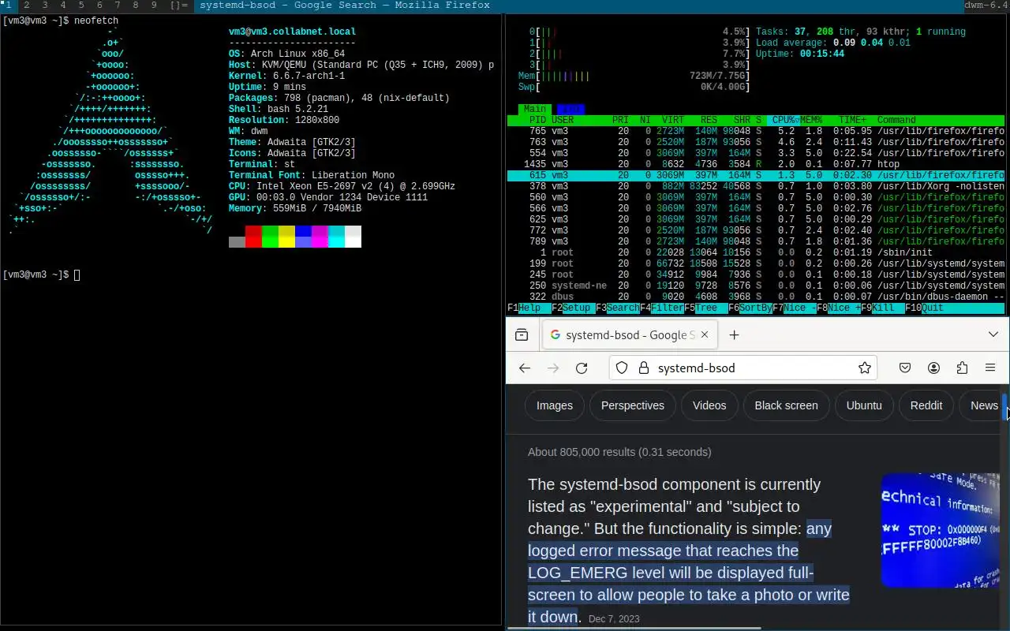Click the Firefox forward arrow
The width and height of the screenshot is (1010, 631).
tap(553, 368)
